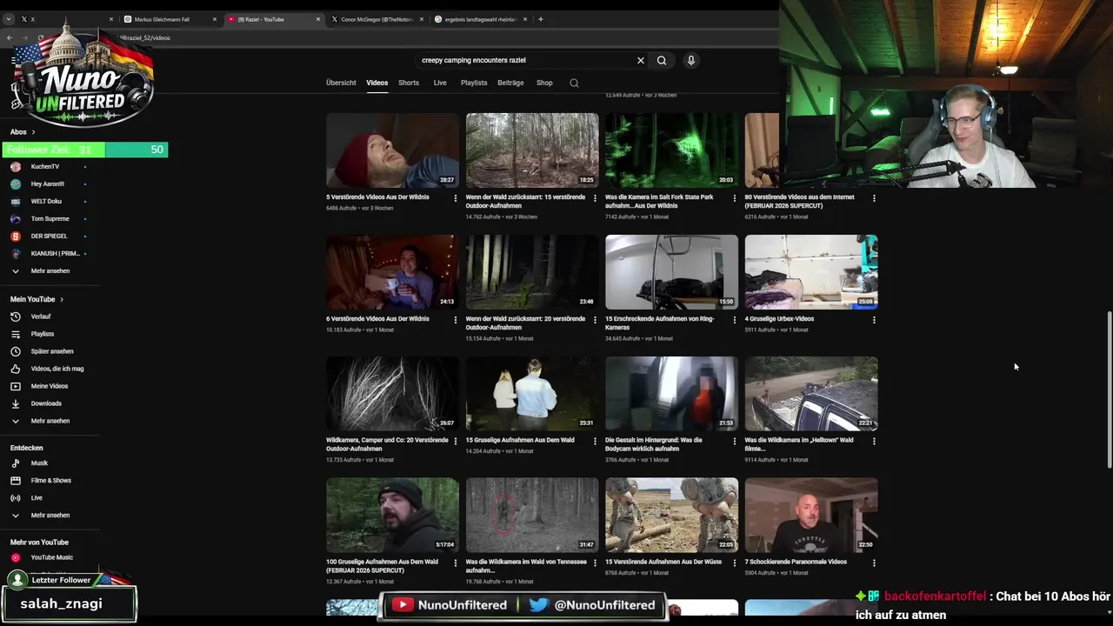
Task: Play the 5:17:04 100 Gruselige Aufnahmen thumbnail
Action: tap(392, 515)
